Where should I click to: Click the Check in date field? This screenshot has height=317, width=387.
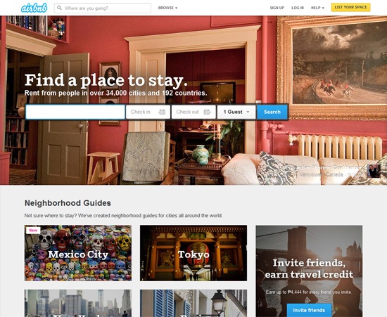[x=148, y=112]
